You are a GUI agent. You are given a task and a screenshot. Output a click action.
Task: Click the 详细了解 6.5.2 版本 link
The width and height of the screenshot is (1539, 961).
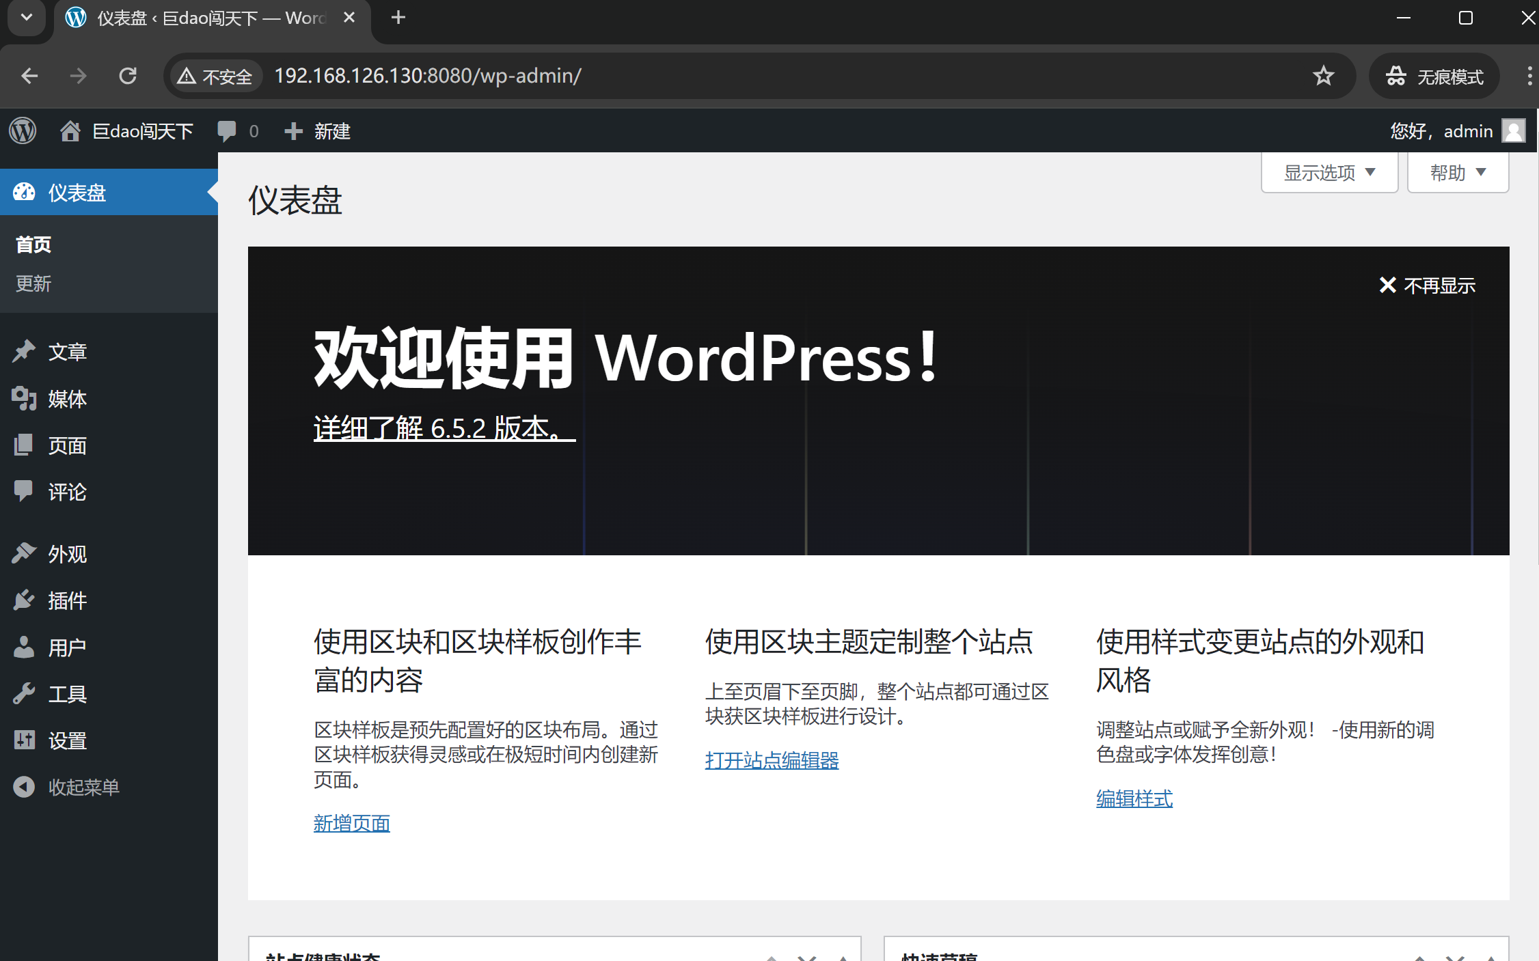coord(444,428)
